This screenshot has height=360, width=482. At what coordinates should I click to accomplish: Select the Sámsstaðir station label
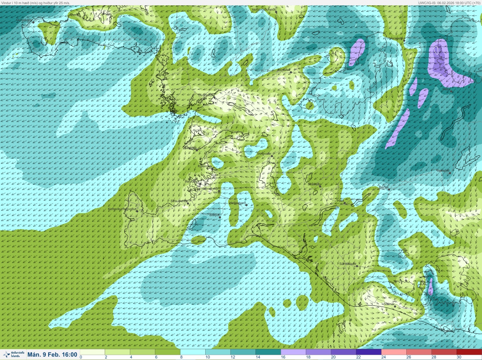click(348, 264)
